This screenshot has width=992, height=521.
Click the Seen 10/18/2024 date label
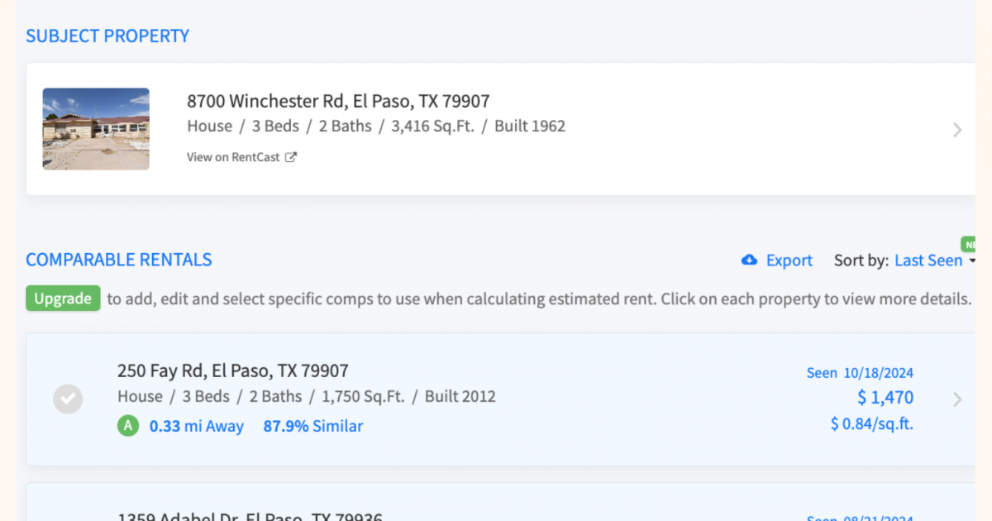[860, 373]
